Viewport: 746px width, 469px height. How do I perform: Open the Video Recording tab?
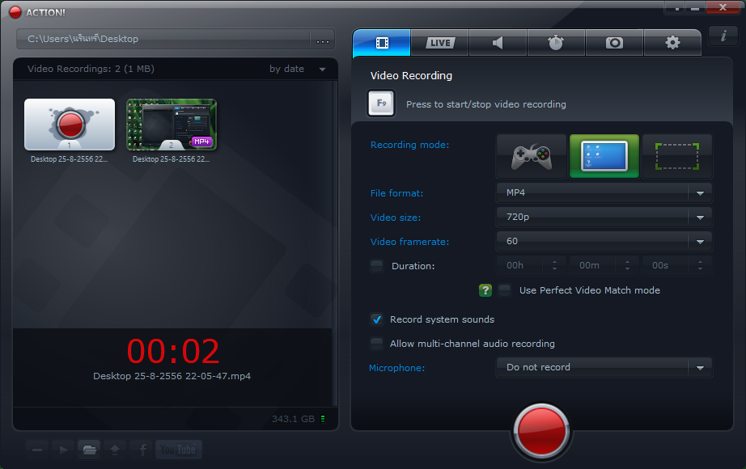point(382,43)
